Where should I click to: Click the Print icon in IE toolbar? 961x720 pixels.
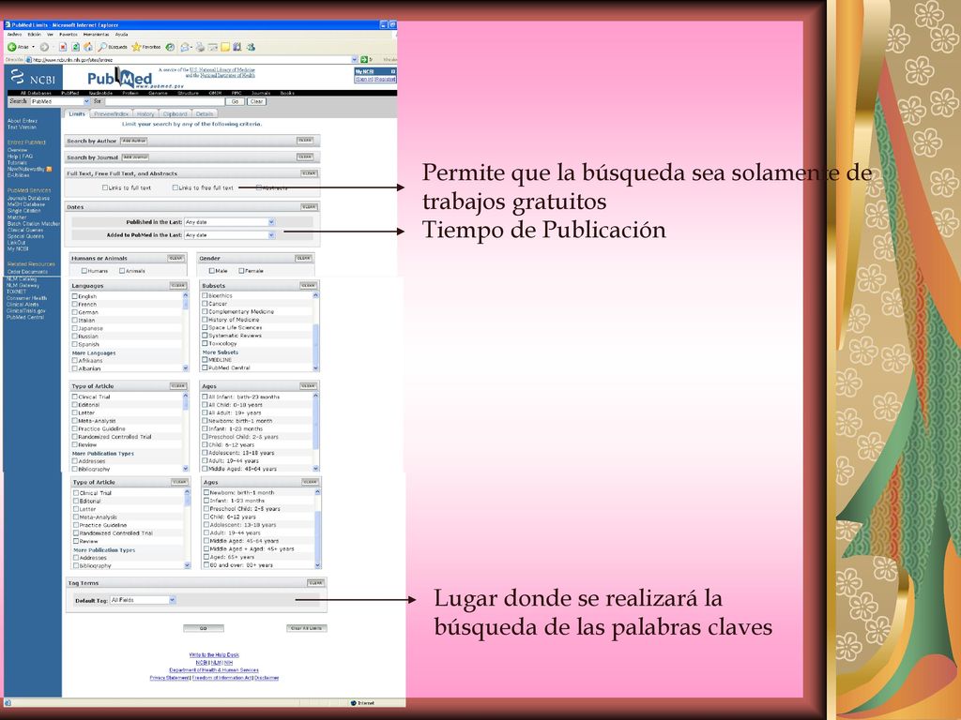[200, 47]
